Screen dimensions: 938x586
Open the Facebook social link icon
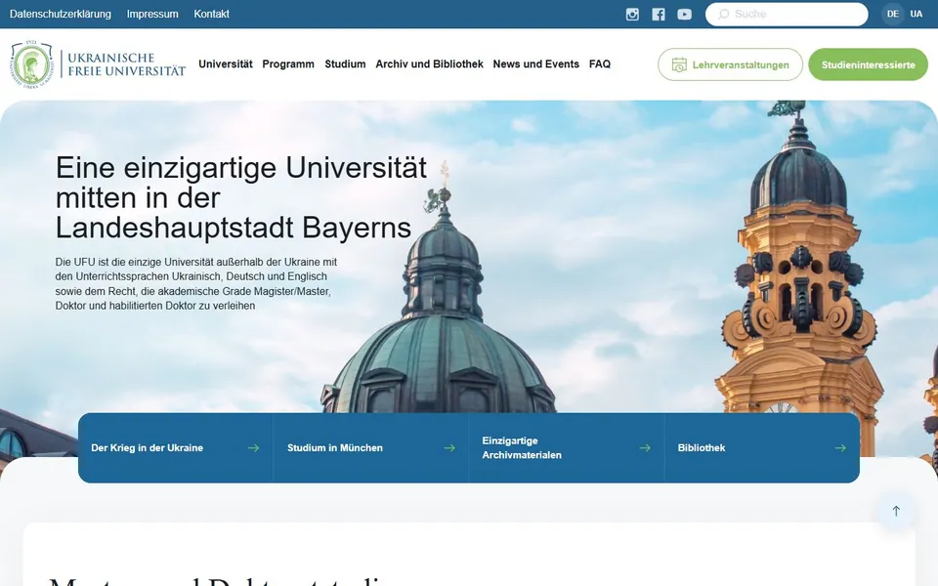click(659, 15)
